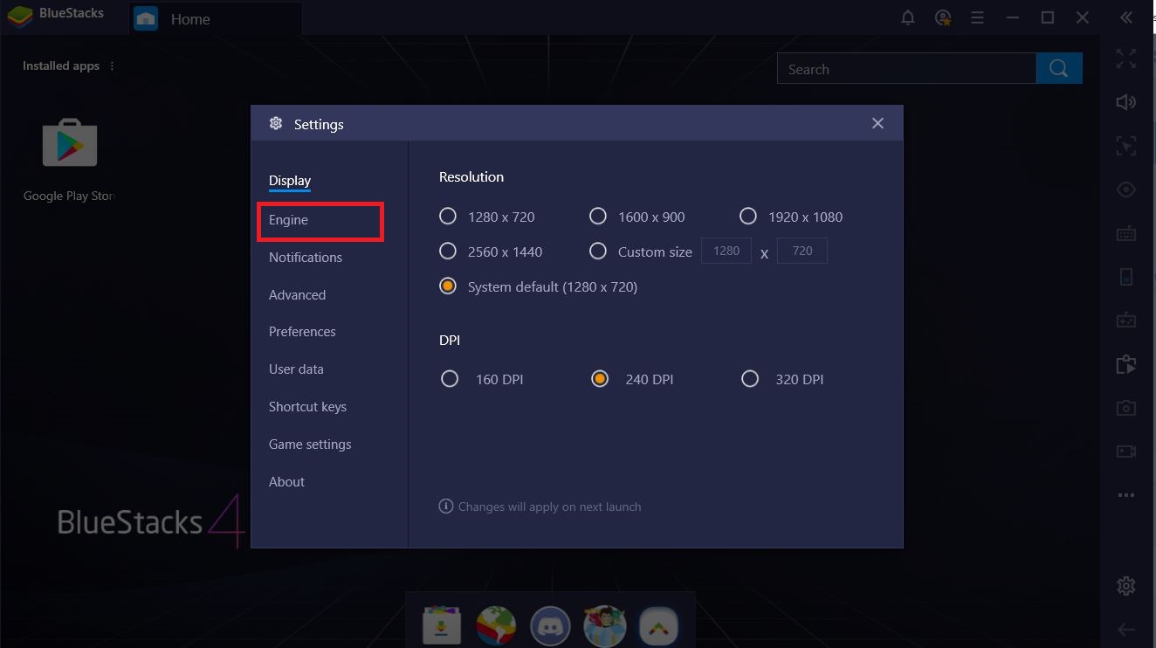Open the Notifications settings tab
Viewport: 1156px width, 648px height.
point(306,258)
